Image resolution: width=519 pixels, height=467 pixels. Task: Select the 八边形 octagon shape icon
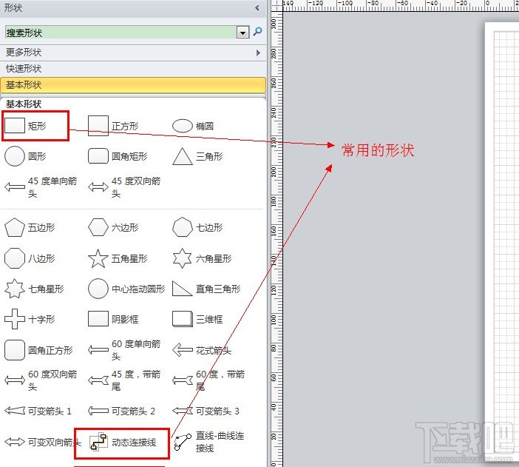15,258
